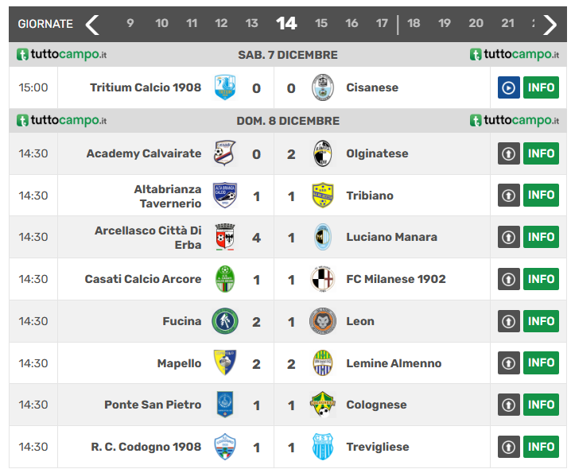Click upload icon for Mapello match
571x469 pixels.
tap(509, 363)
